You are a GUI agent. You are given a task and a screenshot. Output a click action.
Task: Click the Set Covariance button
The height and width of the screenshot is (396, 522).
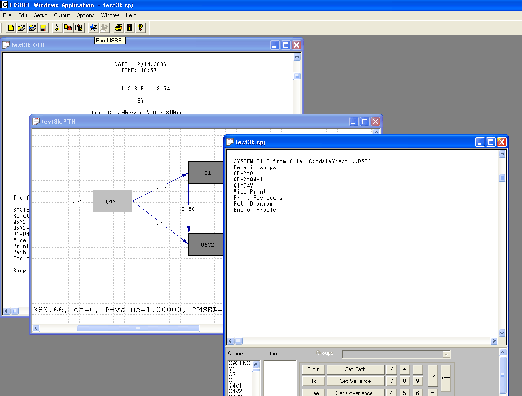click(x=355, y=393)
